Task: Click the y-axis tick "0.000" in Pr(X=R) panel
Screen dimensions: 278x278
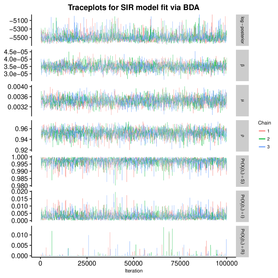Action: tap(20, 256)
